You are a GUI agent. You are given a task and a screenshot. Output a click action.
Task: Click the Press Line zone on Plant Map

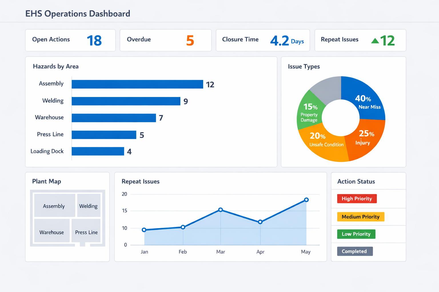(86, 231)
